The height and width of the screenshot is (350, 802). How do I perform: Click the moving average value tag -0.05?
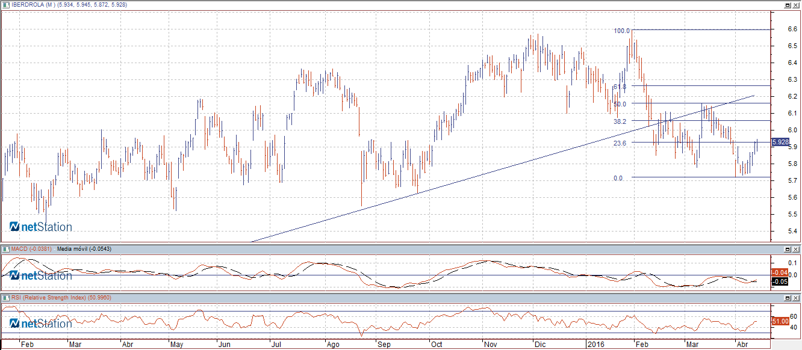[780, 281]
